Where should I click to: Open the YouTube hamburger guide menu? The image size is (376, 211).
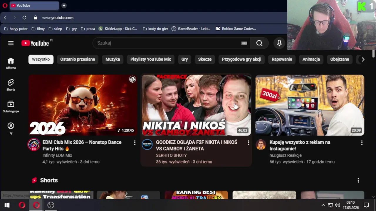pyautogui.click(x=11, y=43)
